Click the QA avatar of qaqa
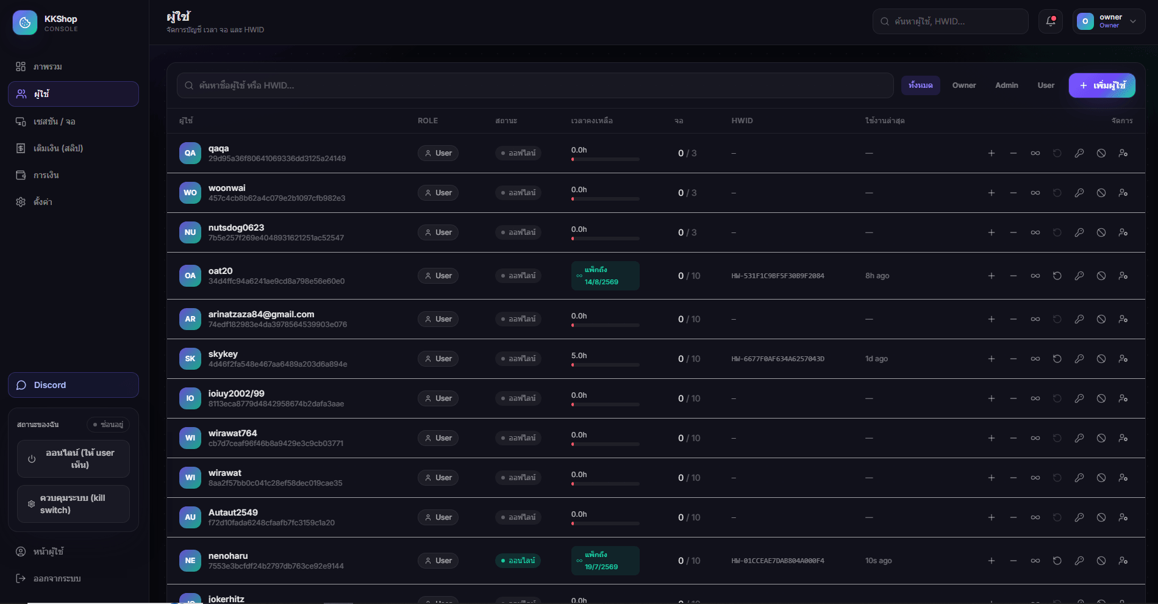This screenshot has height=604, width=1158. pyautogui.click(x=190, y=153)
